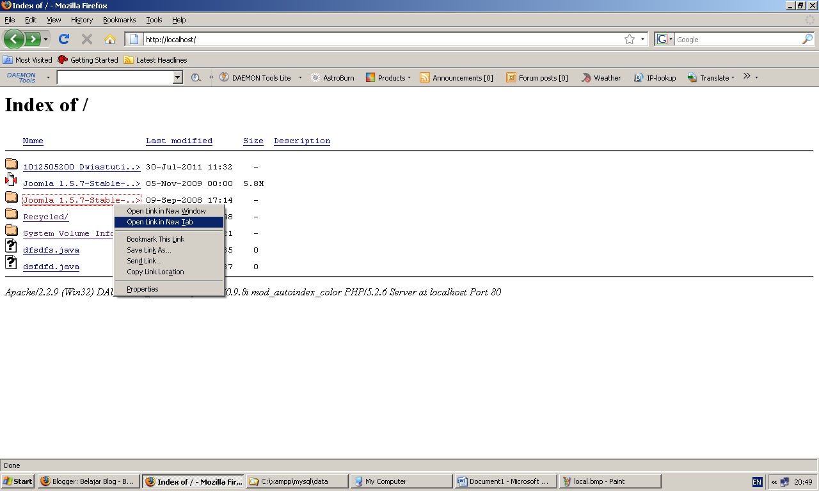Open the Getting Started bookmark
Screen dimensions: 819x491
[88, 59]
